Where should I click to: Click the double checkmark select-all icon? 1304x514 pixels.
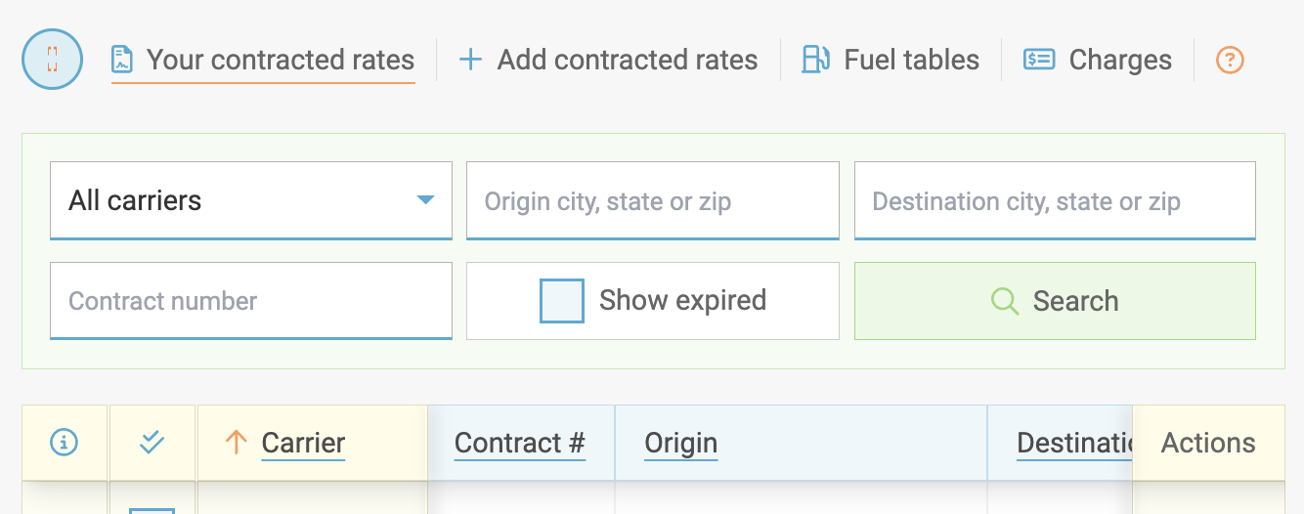point(152,443)
